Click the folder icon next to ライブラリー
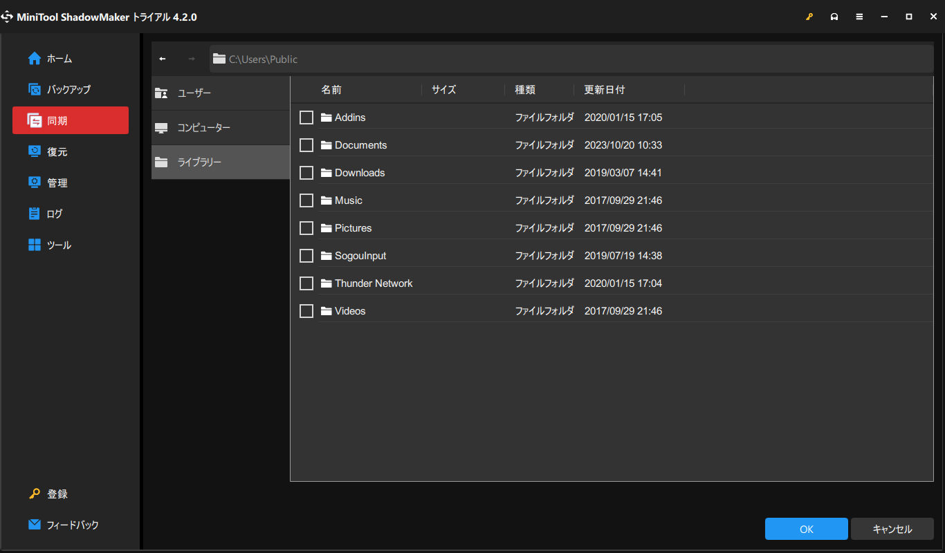 tap(161, 162)
